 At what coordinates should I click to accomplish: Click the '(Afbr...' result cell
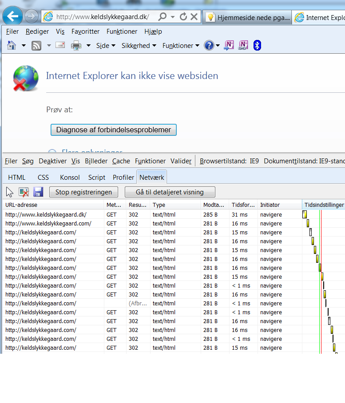tap(138, 303)
